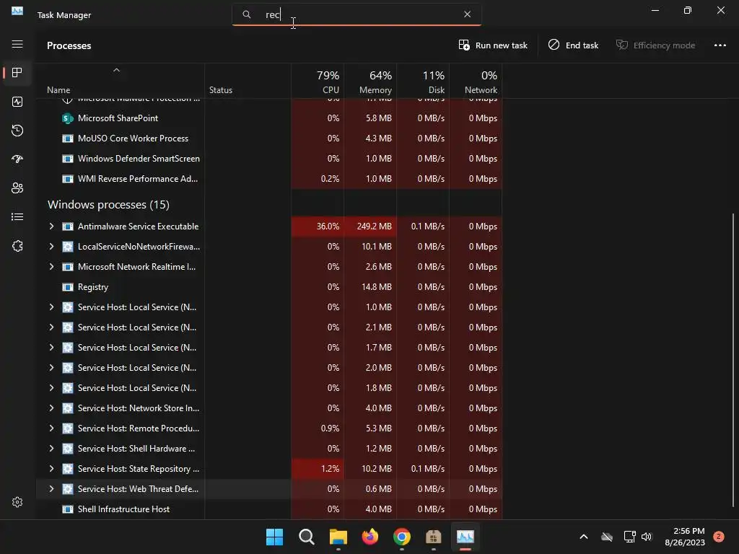Open the Windows Start menu

coord(274,537)
